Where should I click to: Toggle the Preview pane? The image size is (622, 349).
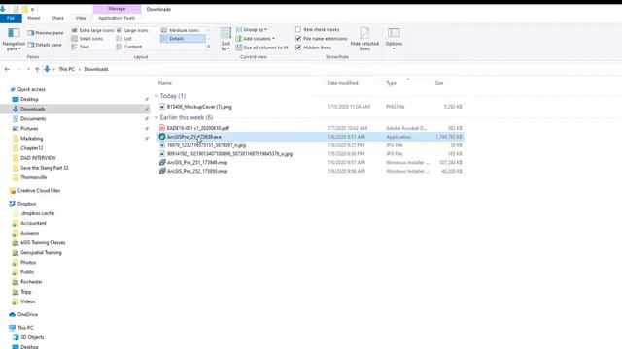(46, 33)
